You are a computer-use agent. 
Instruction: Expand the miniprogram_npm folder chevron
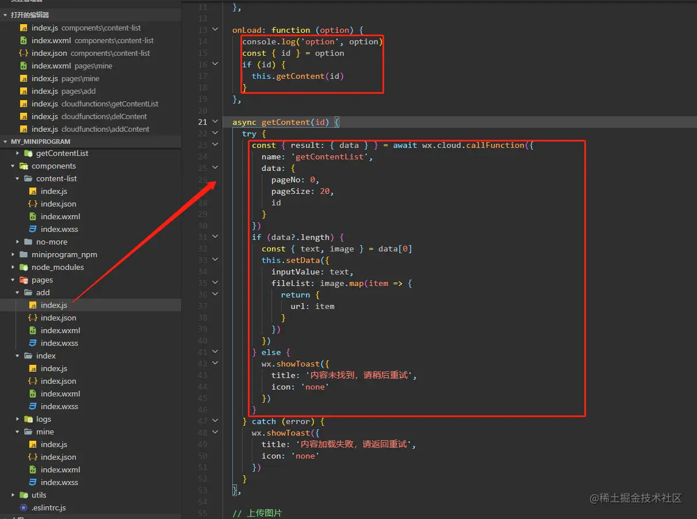coord(13,254)
